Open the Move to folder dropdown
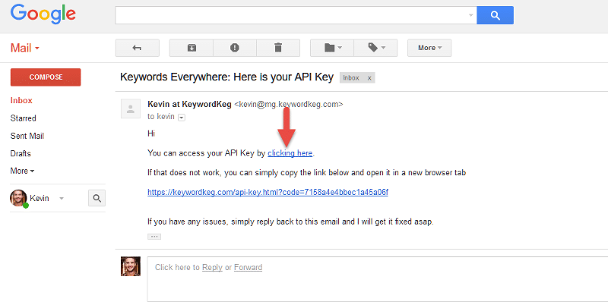This screenshot has height=308, width=608. (332, 48)
